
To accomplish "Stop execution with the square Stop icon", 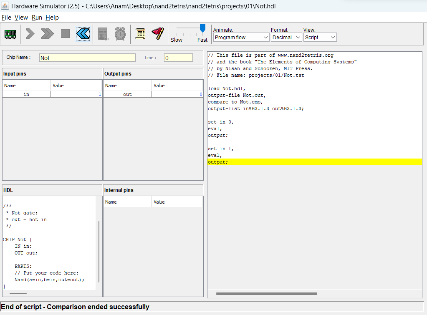I will [x=65, y=34].
